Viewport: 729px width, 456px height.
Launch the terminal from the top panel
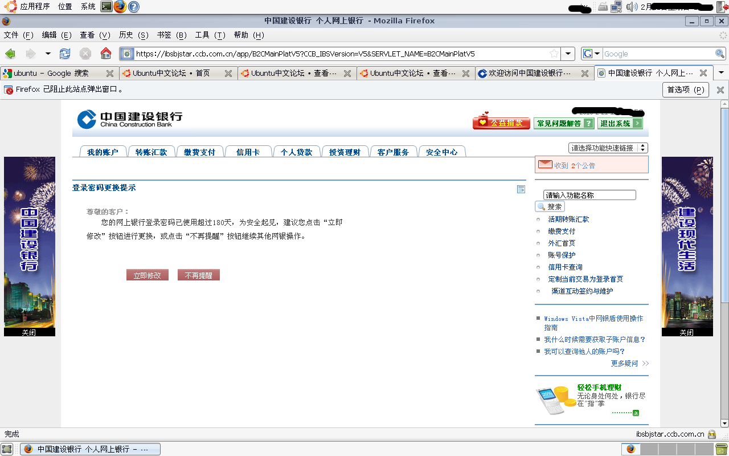107,7
